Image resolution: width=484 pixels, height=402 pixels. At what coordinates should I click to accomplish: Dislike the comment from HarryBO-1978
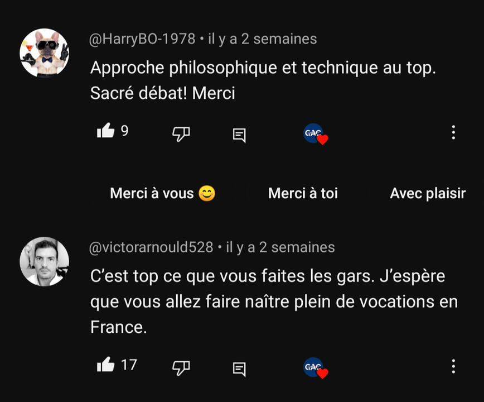tap(181, 133)
